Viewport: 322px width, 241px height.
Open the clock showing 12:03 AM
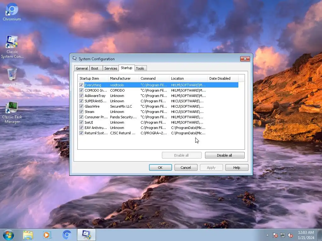click(x=306, y=235)
